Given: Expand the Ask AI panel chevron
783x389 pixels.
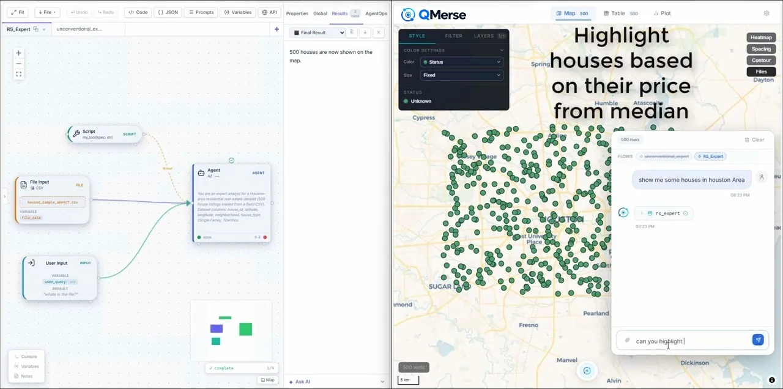Looking at the screenshot, I should 383,382.
